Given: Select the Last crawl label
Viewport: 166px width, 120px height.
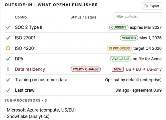Looking at the screenshot, I should tap(25, 90).
